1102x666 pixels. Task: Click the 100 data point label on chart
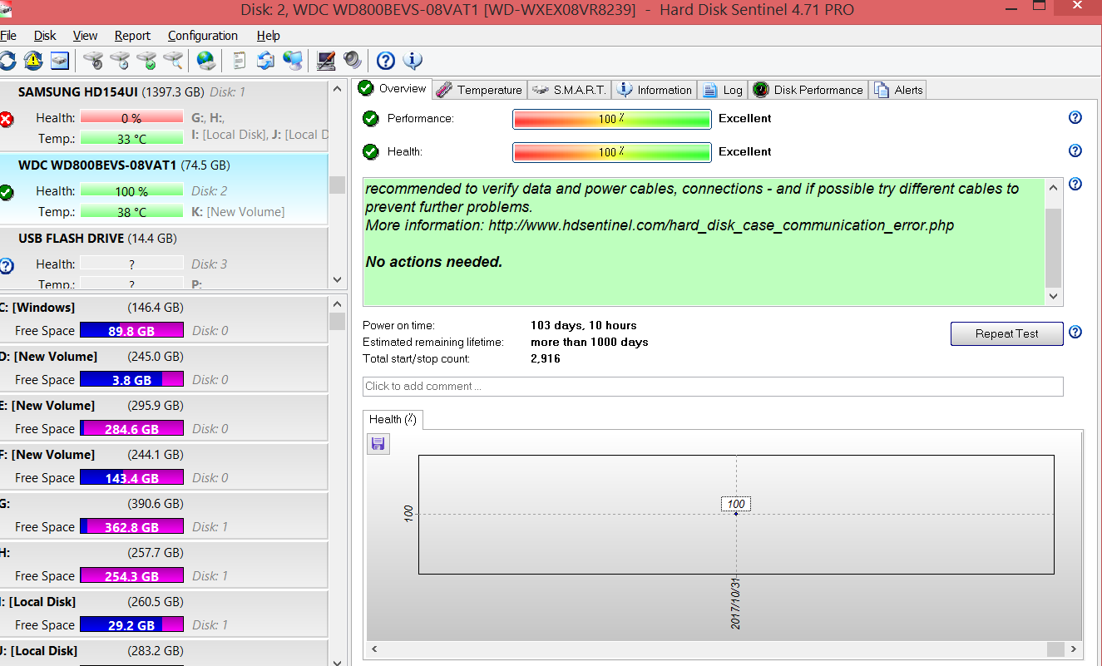point(736,504)
